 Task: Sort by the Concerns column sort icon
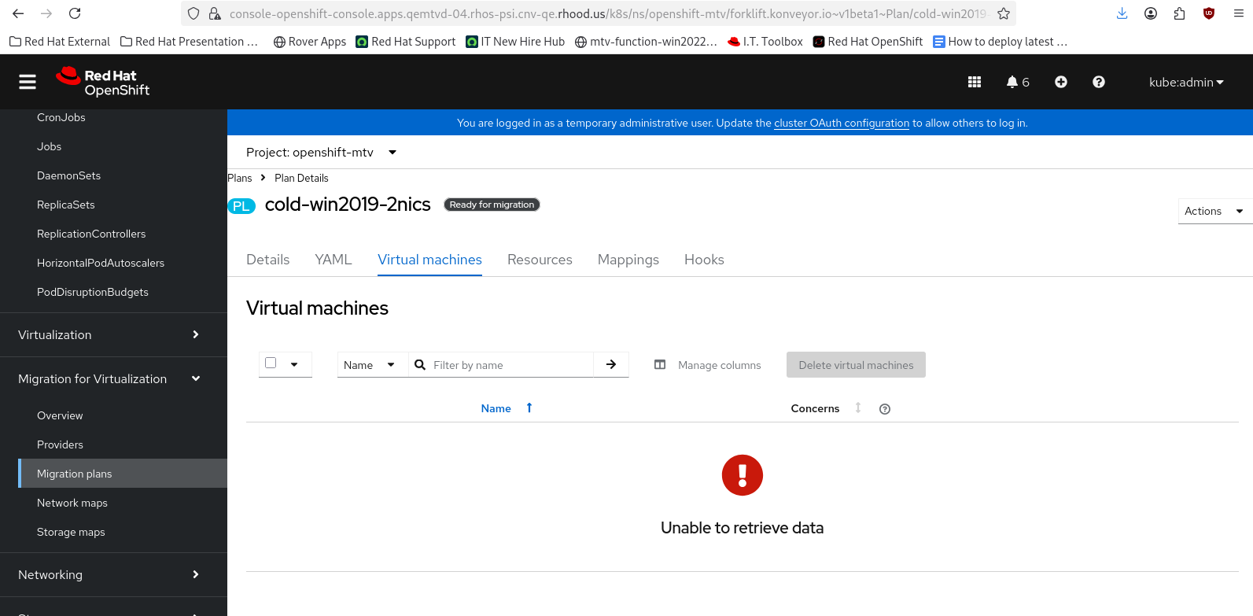tap(858, 408)
